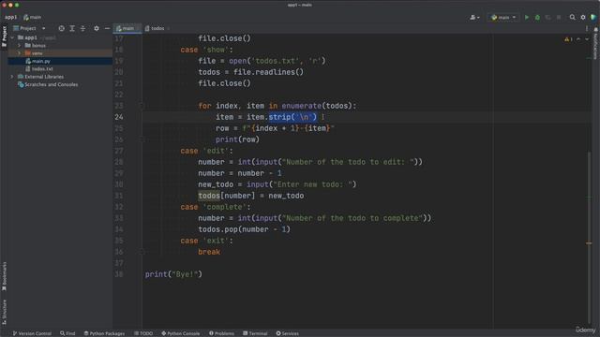Click the break statement on line 36
The height and width of the screenshot is (337, 600).
(x=209, y=252)
